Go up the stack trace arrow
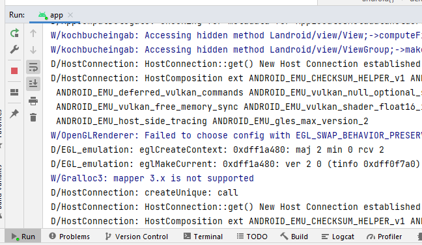The height and width of the screenshot is (245, 422). (x=33, y=33)
